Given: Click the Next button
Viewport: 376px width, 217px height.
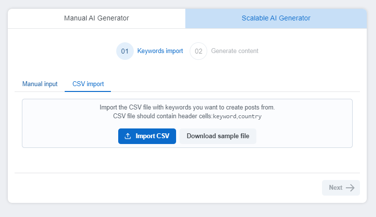Looking at the screenshot, I should click(x=341, y=188).
